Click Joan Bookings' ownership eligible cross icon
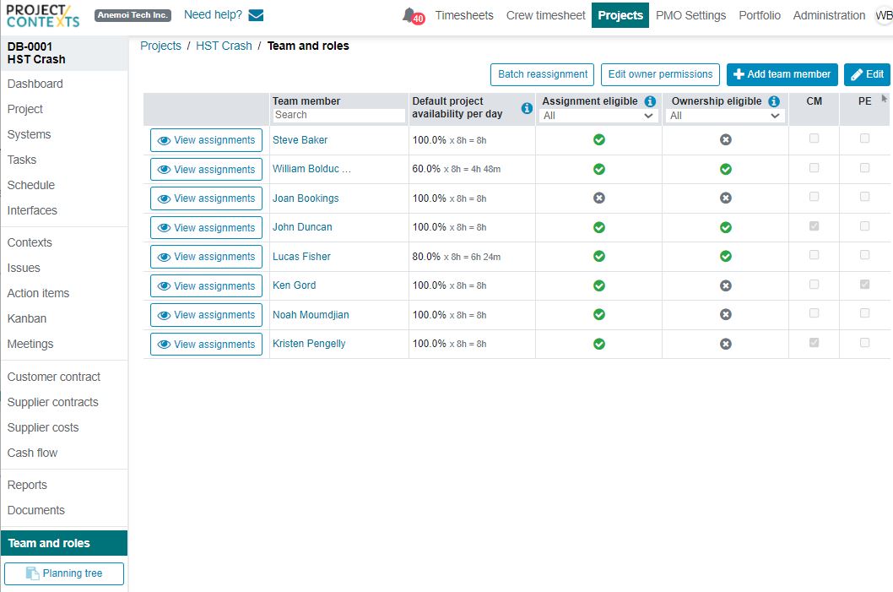The image size is (893, 592). point(726,198)
